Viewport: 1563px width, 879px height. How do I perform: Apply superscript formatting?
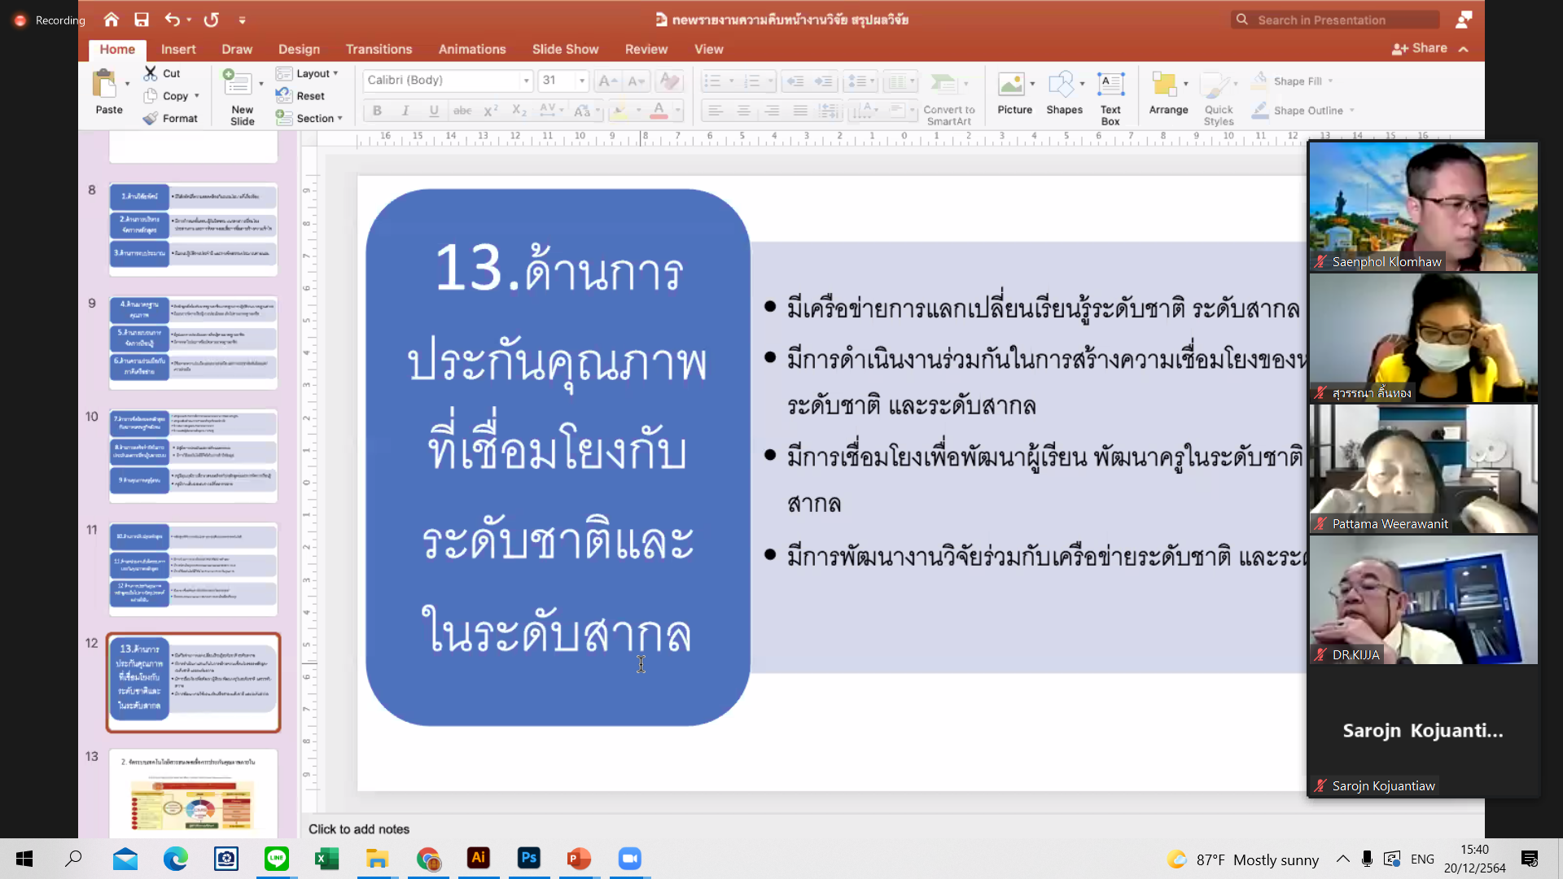click(x=490, y=111)
